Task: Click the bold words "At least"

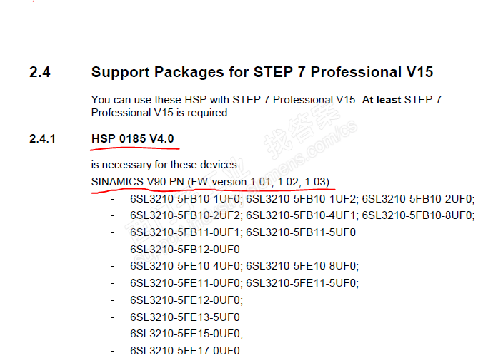Action: pos(382,100)
